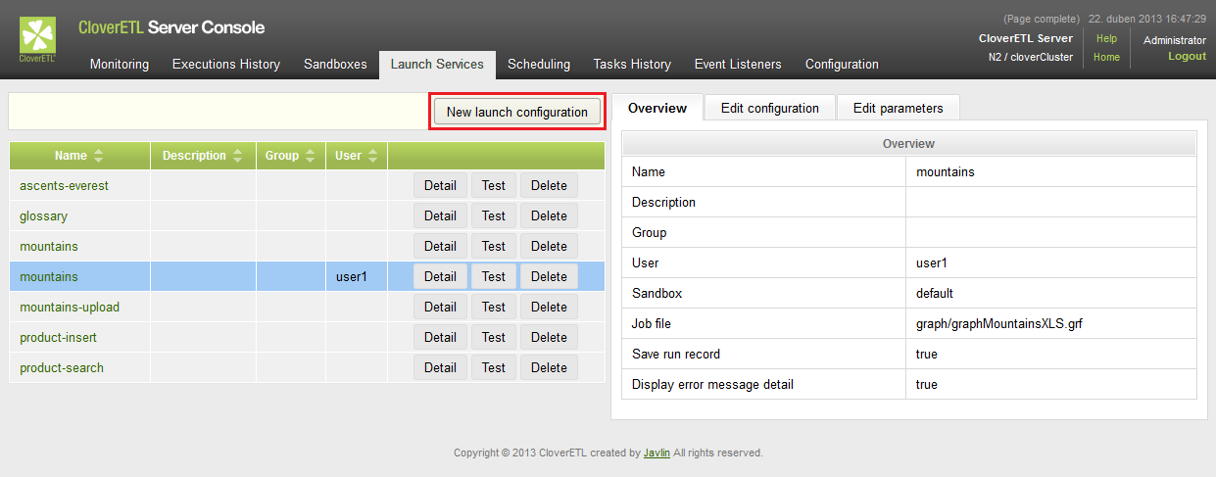The width and height of the screenshot is (1216, 477).
Task: Delete the mountains configuration owned by user1
Action: tap(549, 276)
